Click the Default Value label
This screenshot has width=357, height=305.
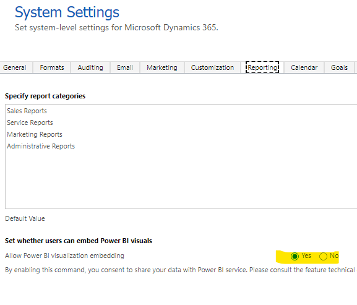(x=25, y=218)
